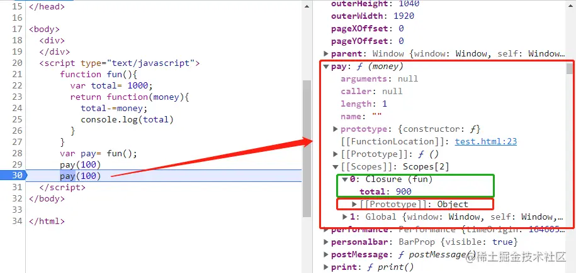Expand the Global scope entry

click(x=344, y=217)
